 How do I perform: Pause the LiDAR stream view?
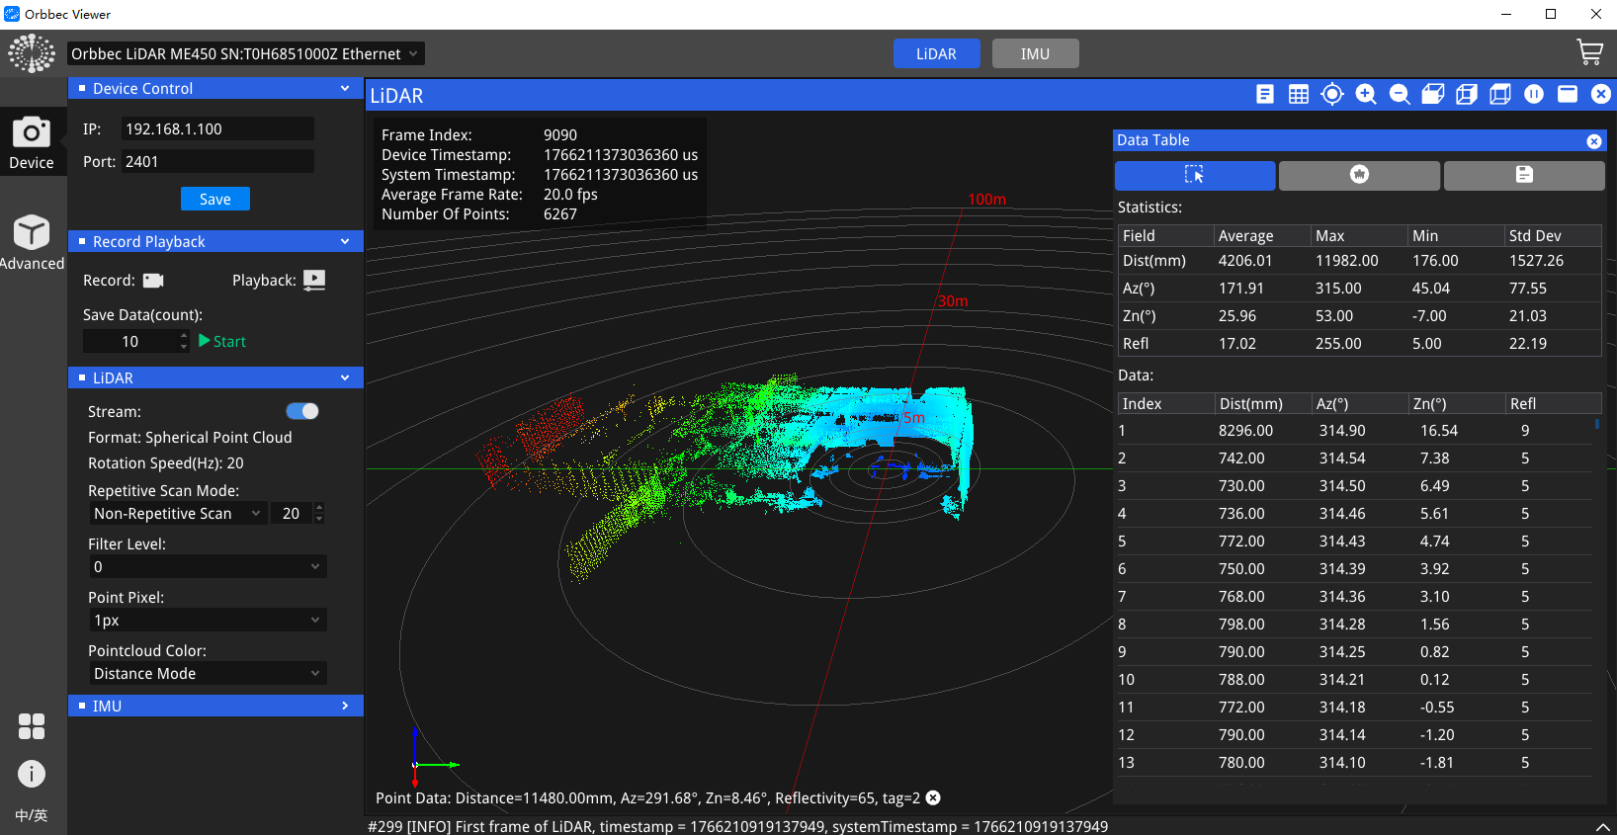pos(1534,94)
